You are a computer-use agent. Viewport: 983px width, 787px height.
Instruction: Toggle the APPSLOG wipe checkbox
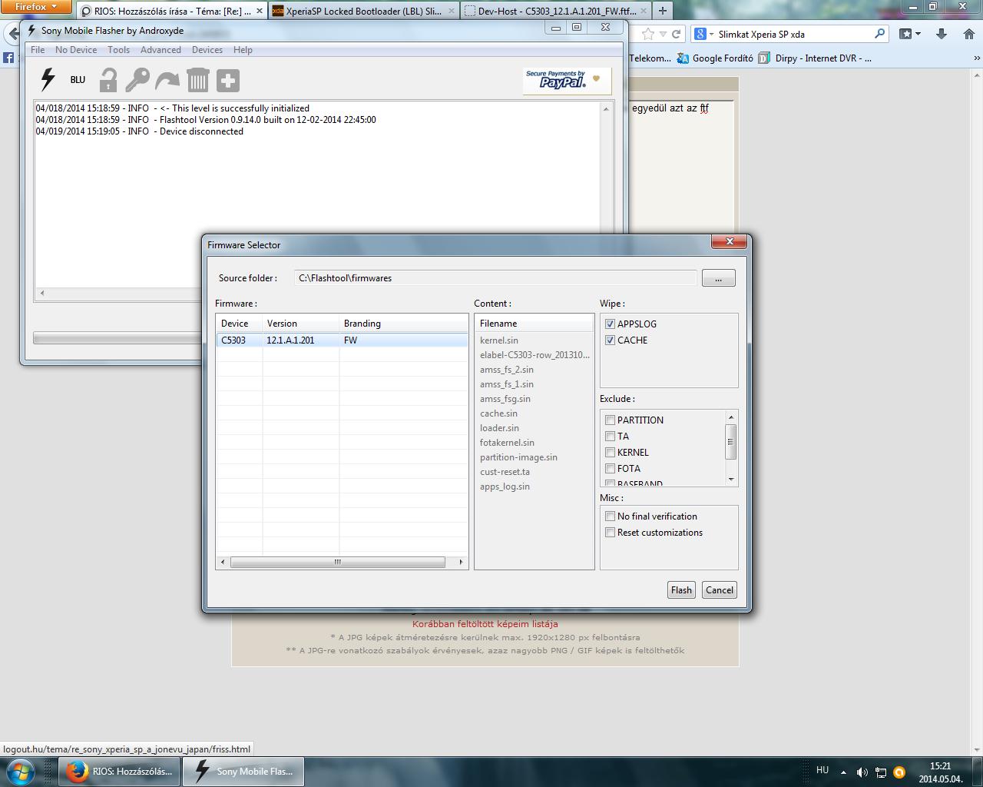[610, 324]
